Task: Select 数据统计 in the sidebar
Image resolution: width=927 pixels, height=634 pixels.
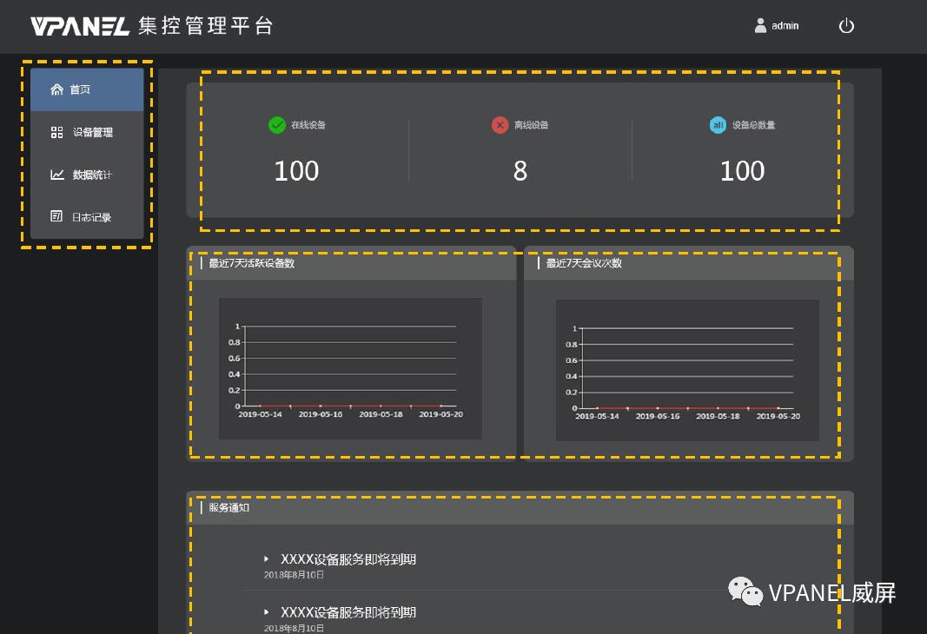Action: pos(93,175)
